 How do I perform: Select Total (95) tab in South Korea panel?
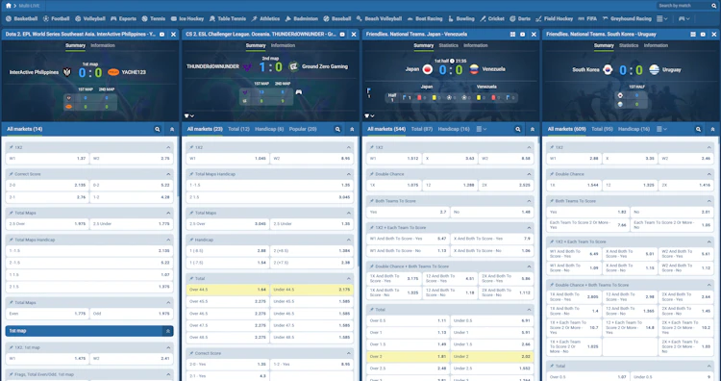[x=602, y=129]
